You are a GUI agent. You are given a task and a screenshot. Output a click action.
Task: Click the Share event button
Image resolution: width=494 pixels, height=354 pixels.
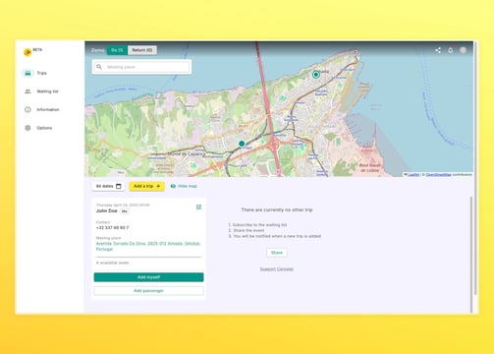(x=277, y=253)
